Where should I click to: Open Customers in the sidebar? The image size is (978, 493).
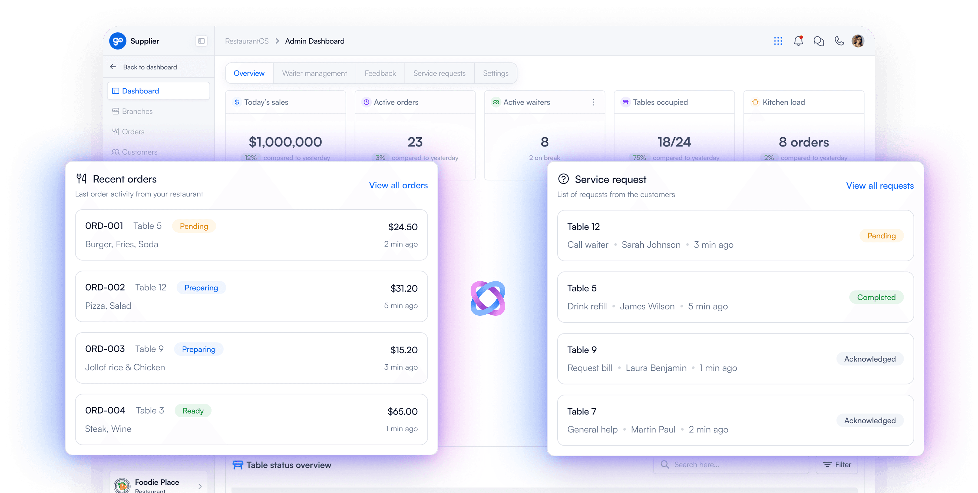pos(158,152)
